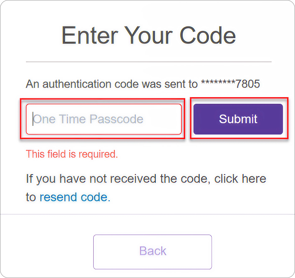
Task: Select the 'Enter Your Code' heading
Action: [x=149, y=35]
